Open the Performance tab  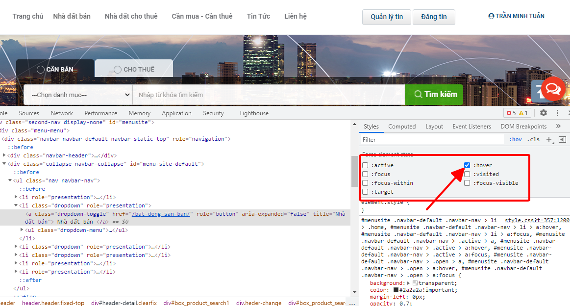click(100, 113)
